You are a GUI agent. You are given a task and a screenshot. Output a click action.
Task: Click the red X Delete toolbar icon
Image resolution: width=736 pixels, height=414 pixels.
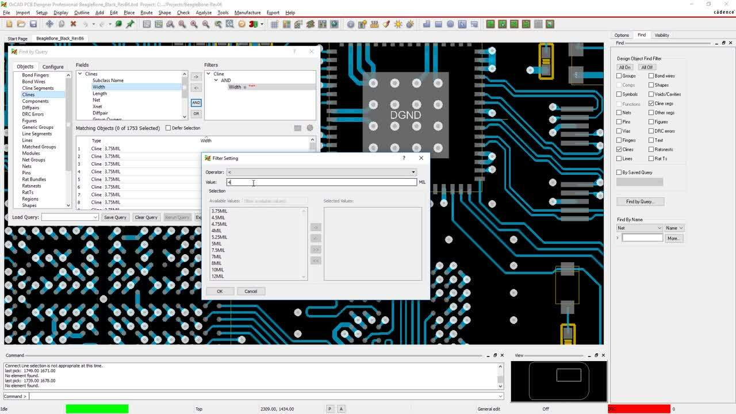73,24
